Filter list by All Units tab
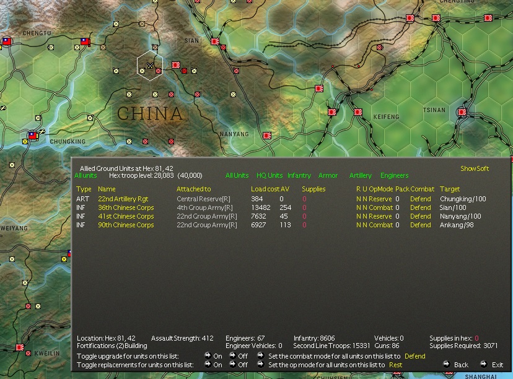The width and height of the screenshot is (513, 379). click(237, 175)
